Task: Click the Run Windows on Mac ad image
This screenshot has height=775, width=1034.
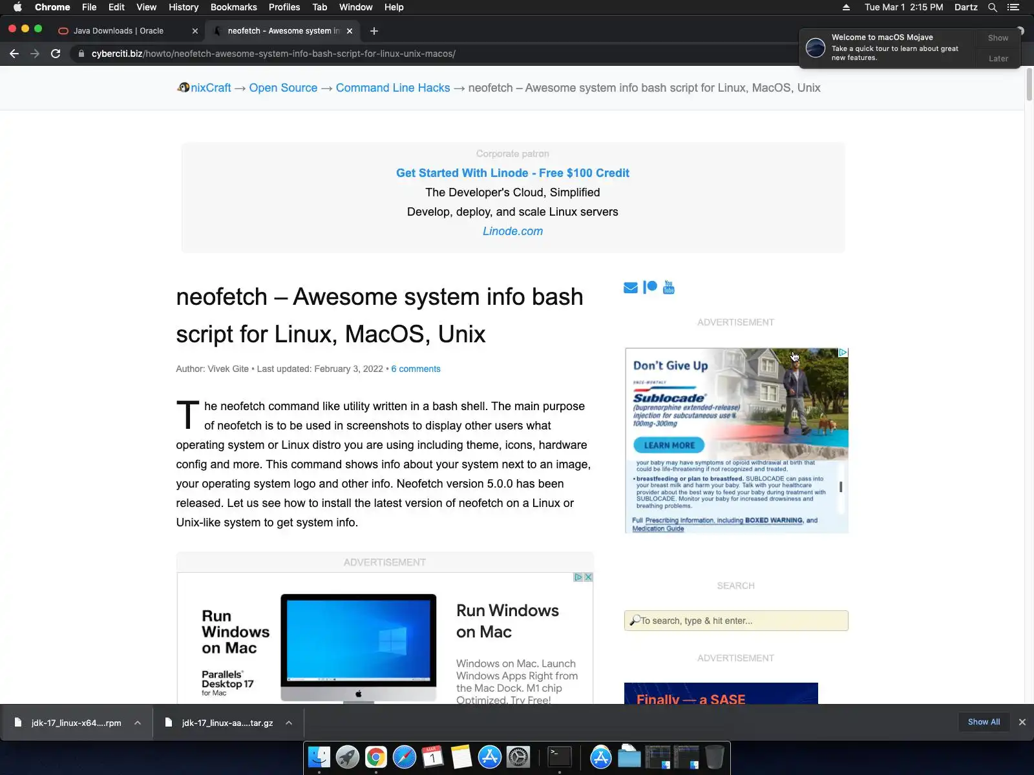Action: pyautogui.click(x=358, y=648)
